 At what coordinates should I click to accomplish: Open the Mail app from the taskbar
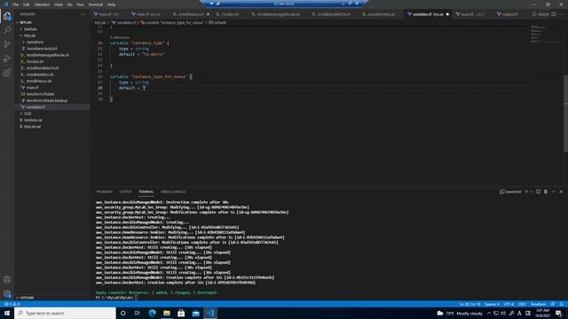click(195, 313)
